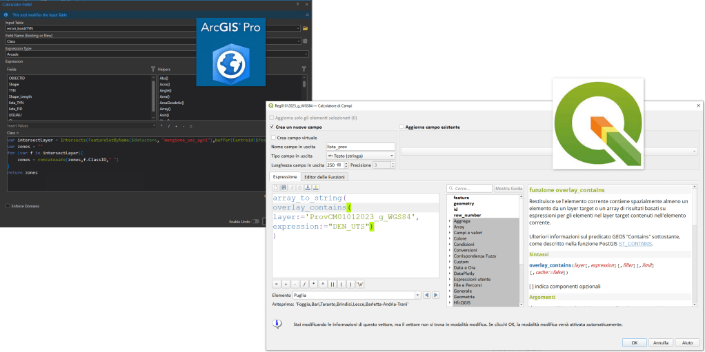Click the save expression icon
Image resolution: width=705 pixels, height=352 pixels.
tap(284, 187)
